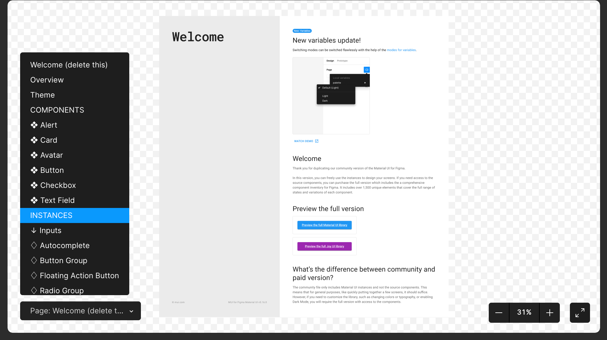Click Preview the full Material UI library button
607x340 pixels.
(x=324, y=225)
